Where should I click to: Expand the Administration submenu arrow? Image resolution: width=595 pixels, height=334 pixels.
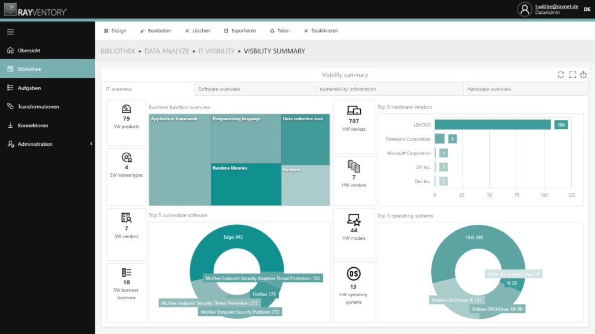91,144
